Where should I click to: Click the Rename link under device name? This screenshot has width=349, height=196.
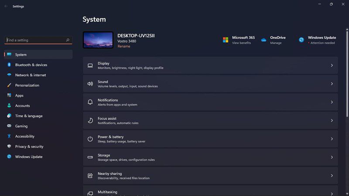pos(124,46)
